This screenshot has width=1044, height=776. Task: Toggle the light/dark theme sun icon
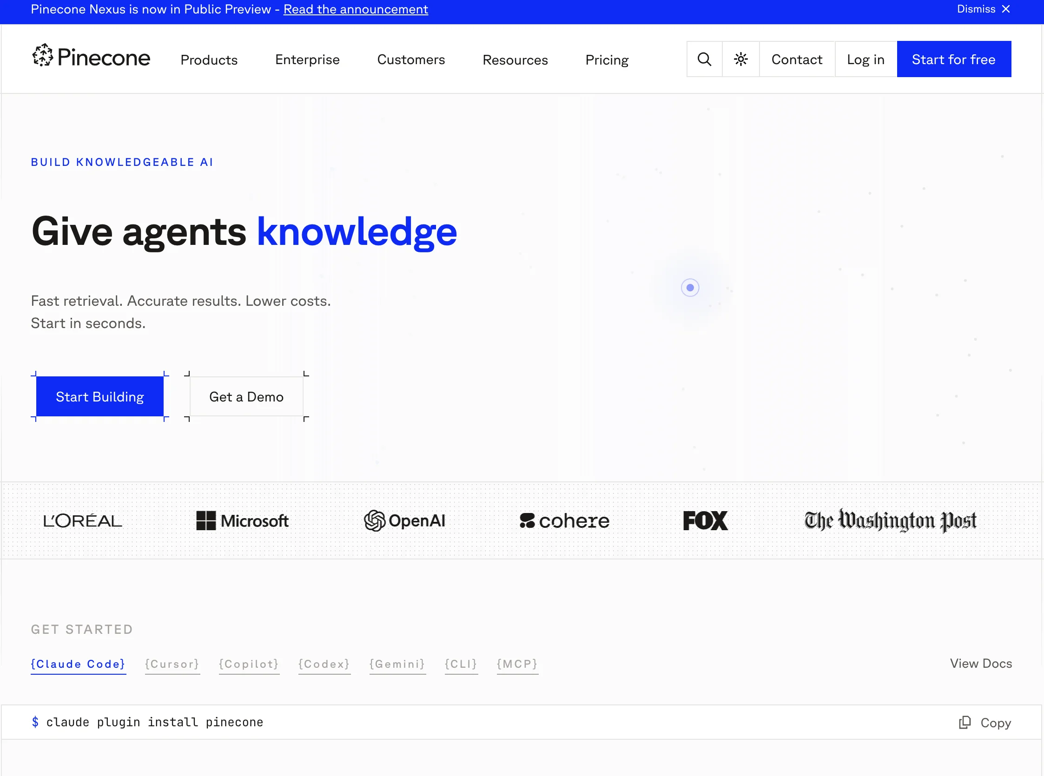click(740, 59)
